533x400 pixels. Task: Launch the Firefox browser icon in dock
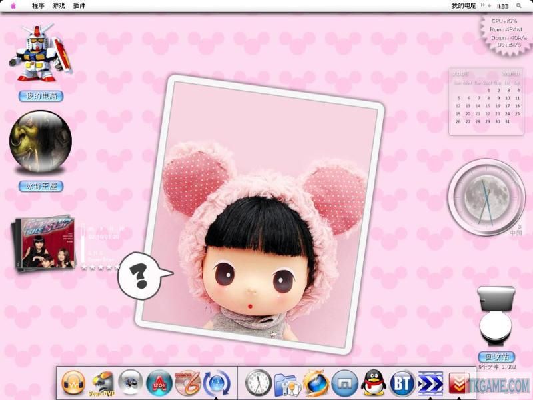click(316, 383)
